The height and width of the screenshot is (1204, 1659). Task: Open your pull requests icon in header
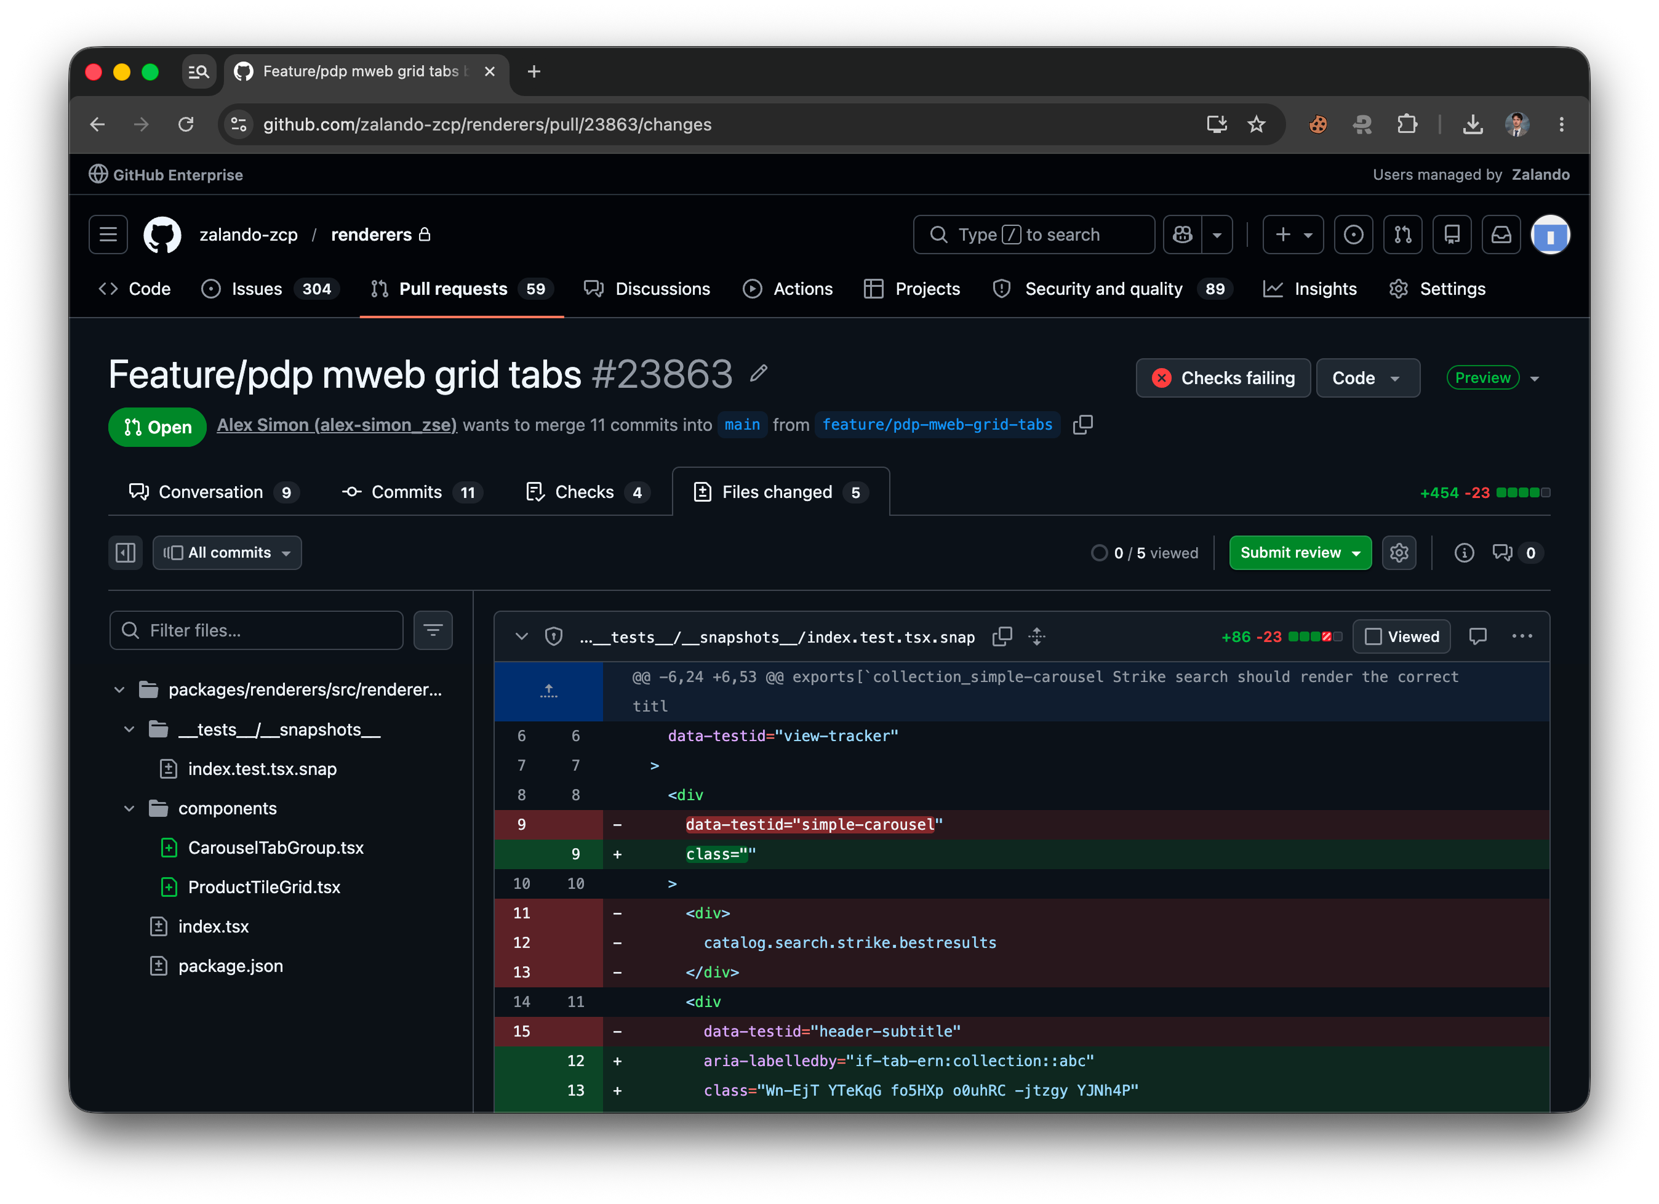[1403, 235]
